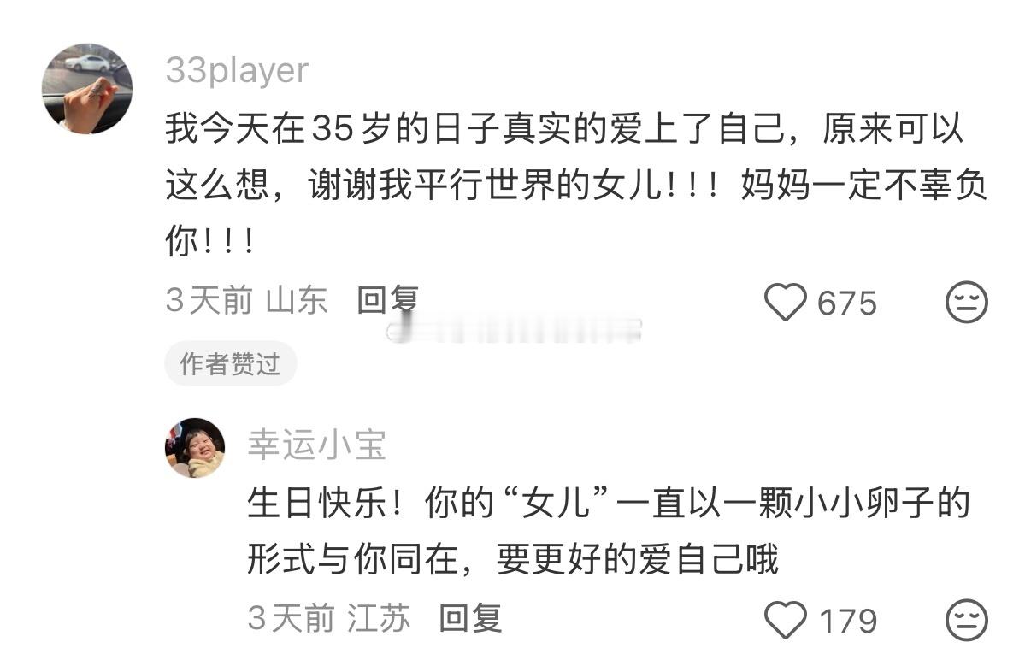Select 幸运小宝's 生日快乐 reply text
Image resolution: width=1031 pixels, height=654 pixels.
pyautogui.click(x=609, y=532)
